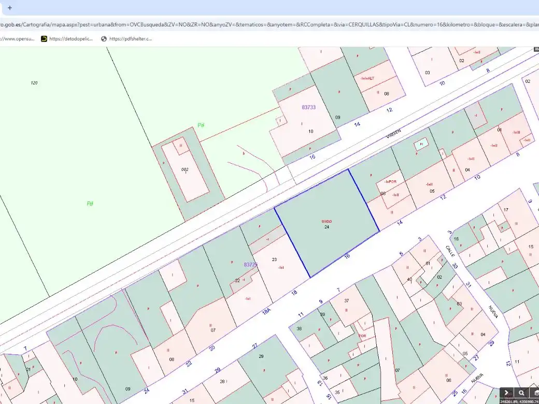Open the map layers stack icon
This screenshot has width=539, height=404.
click(535, 393)
